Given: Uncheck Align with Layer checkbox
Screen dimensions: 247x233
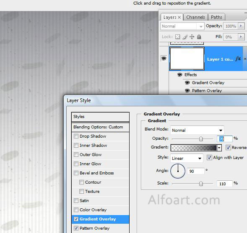Looking at the screenshot, I should [209, 157].
